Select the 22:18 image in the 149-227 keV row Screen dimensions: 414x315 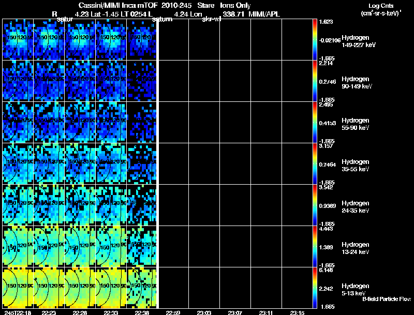[x=18, y=39]
